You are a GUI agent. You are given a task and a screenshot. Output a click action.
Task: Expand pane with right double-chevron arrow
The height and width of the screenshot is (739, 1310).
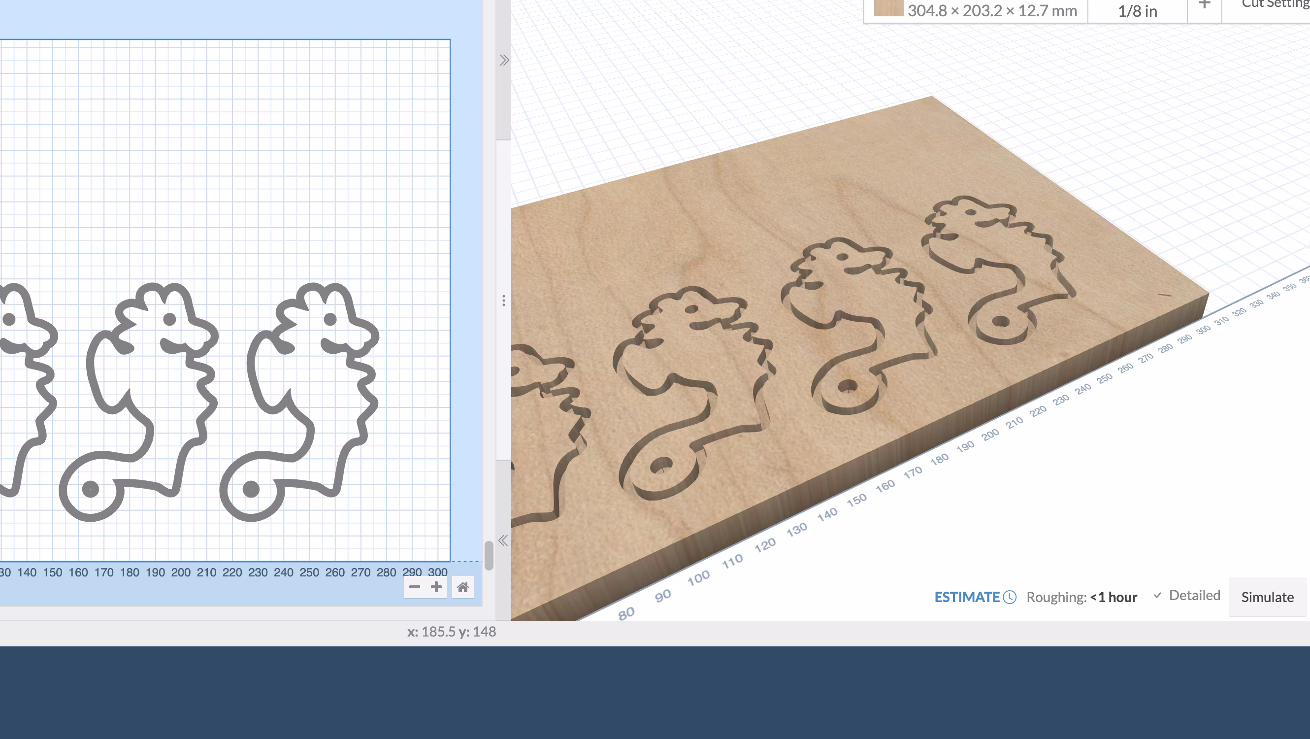point(504,61)
